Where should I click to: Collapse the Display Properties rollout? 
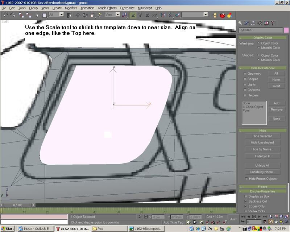click(x=262, y=191)
